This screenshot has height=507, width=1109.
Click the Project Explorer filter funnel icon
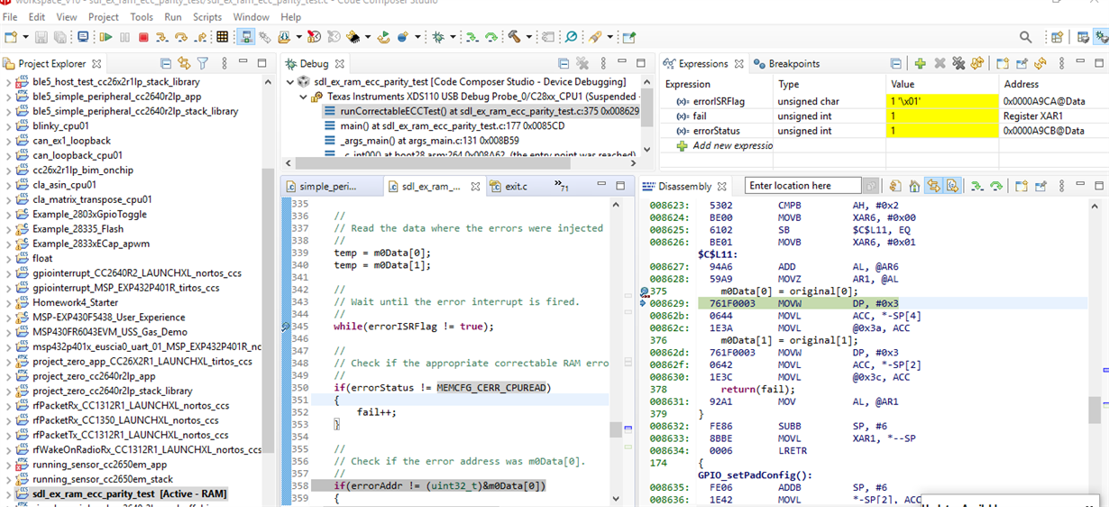(x=203, y=64)
